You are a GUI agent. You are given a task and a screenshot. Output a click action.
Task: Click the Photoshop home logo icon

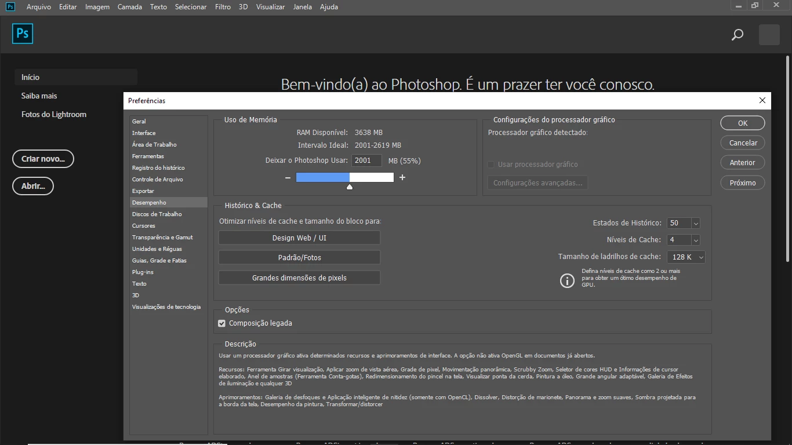(23, 34)
